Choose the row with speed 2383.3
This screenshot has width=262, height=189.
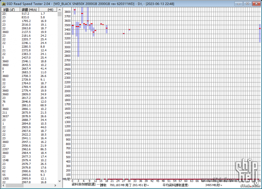(x=29, y=54)
